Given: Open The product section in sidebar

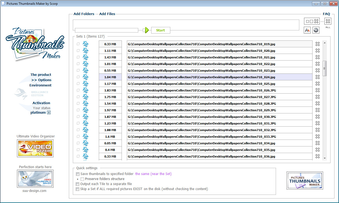Looking at the screenshot, I should [x=41, y=75].
